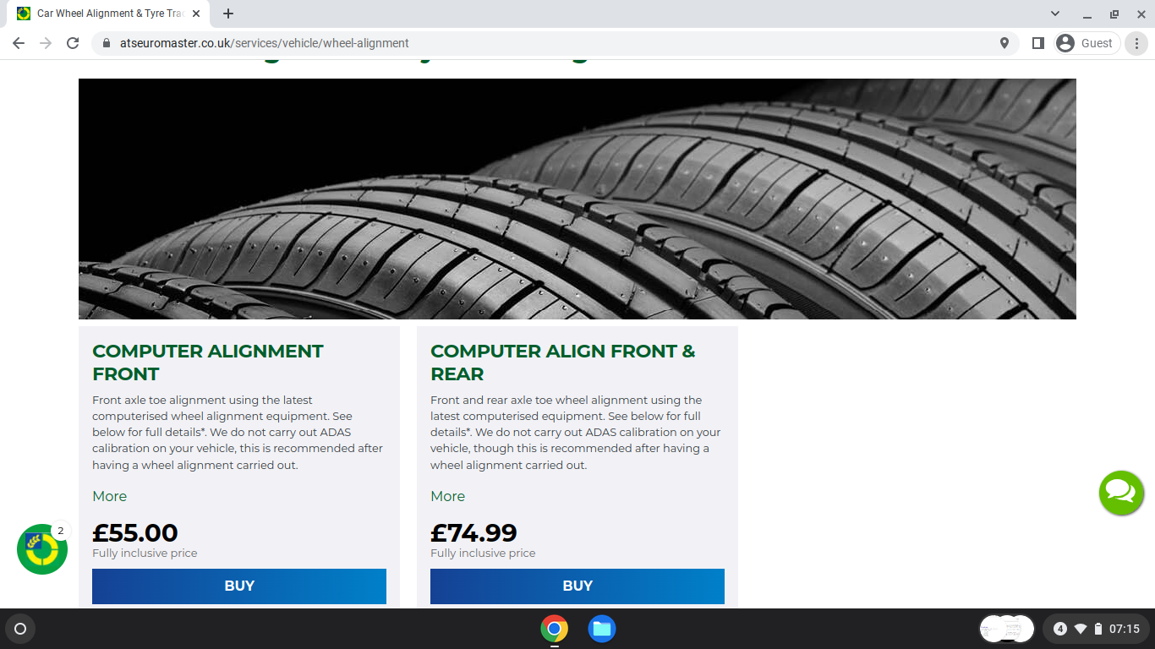Open the green live chat bubble
The image size is (1155, 649).
tap(1121, 493)
